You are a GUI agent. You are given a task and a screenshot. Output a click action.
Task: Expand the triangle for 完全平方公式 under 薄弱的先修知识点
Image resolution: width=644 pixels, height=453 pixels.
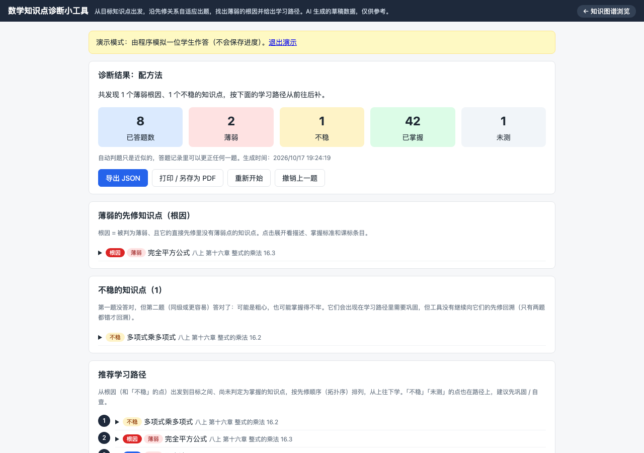(x=100, y=253)
